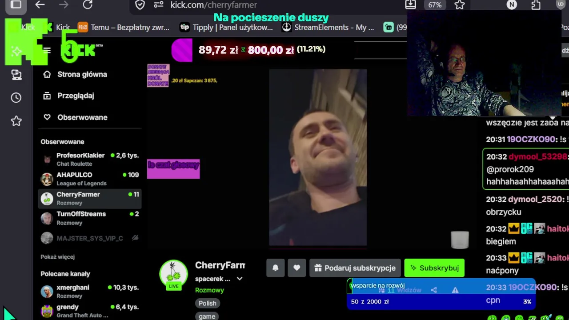The width and height of the screenshot is (569, 320).
Task: Click the kick.com/cherryfarmer address bar
Action: click(x=213, y=5)
